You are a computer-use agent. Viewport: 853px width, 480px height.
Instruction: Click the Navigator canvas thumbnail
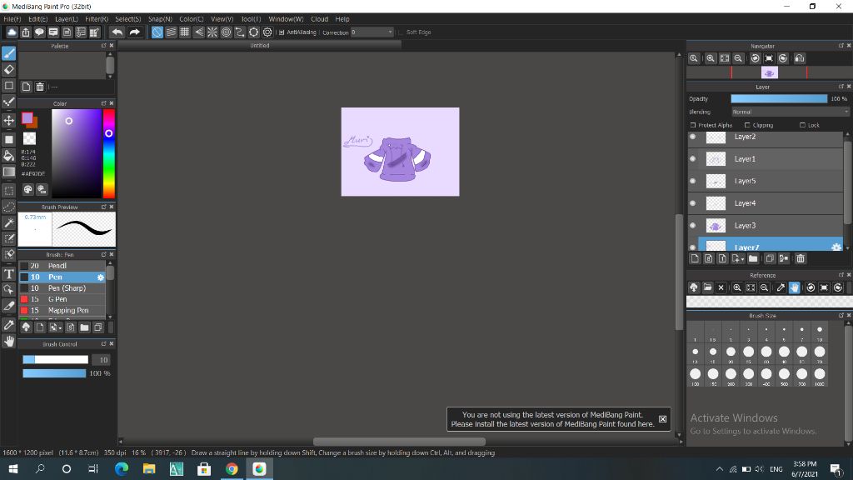click(x=769, y=72)
